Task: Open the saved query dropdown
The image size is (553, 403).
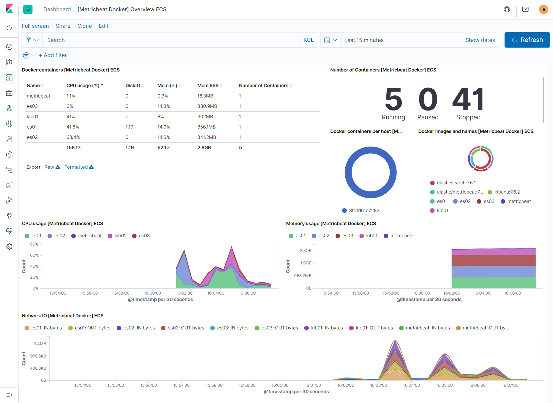Action: click(x=32, y=40)
